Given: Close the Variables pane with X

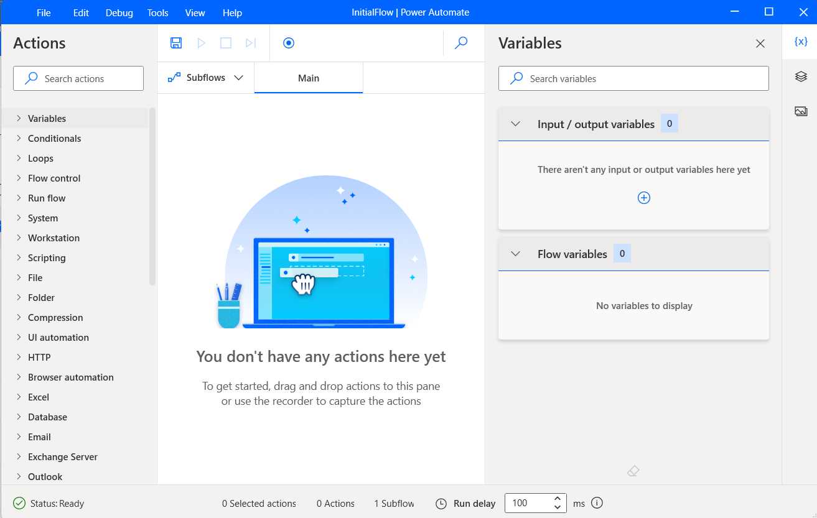Looking at the screenshot, I should pos(760,44).
